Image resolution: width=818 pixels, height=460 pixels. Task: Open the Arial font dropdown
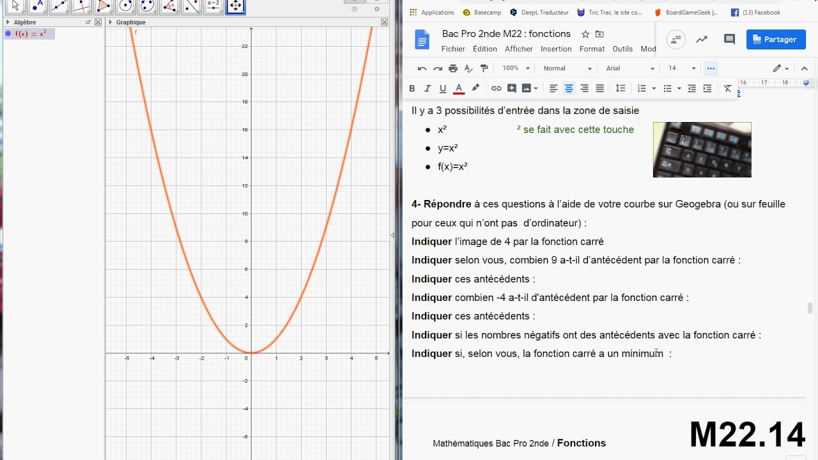[630, 68]
